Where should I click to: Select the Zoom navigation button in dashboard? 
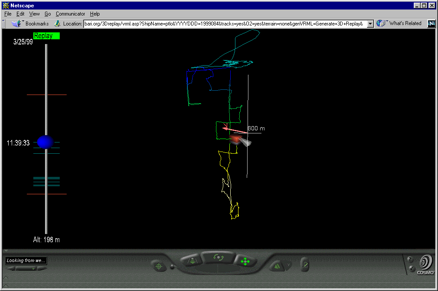tap(192, 261)
